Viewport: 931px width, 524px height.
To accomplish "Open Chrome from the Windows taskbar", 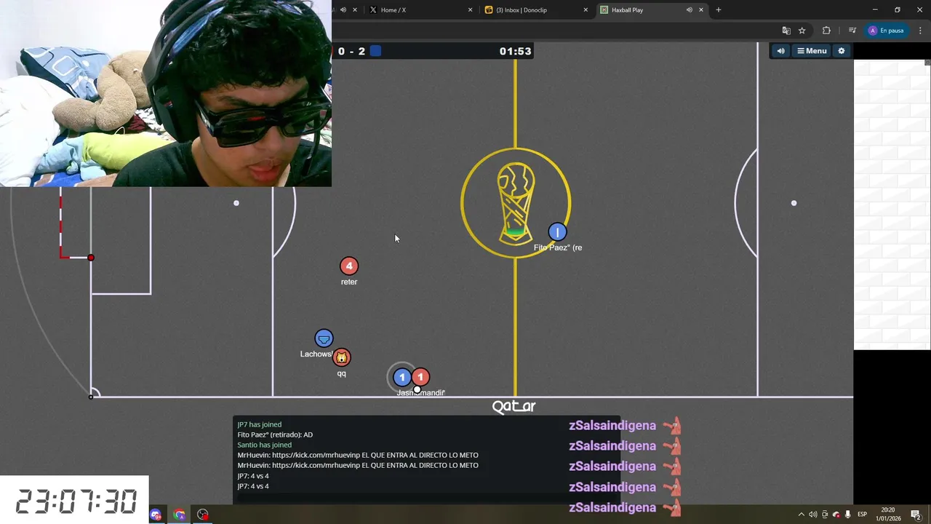I will coord(179,515).
